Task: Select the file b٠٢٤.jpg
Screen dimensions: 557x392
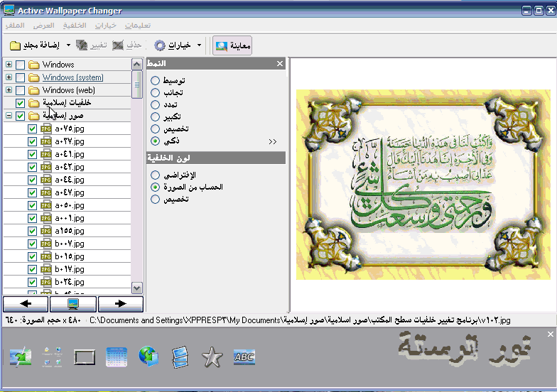Action: pyautogui.click(x=70, y=282)
